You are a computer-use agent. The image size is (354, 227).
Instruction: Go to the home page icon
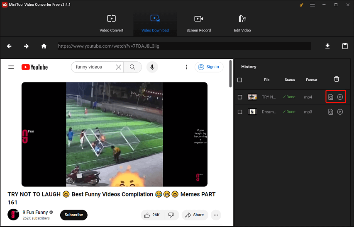click(x=44, y=46)
